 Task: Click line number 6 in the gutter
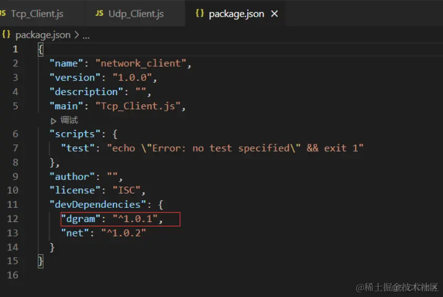pos(15,134)
